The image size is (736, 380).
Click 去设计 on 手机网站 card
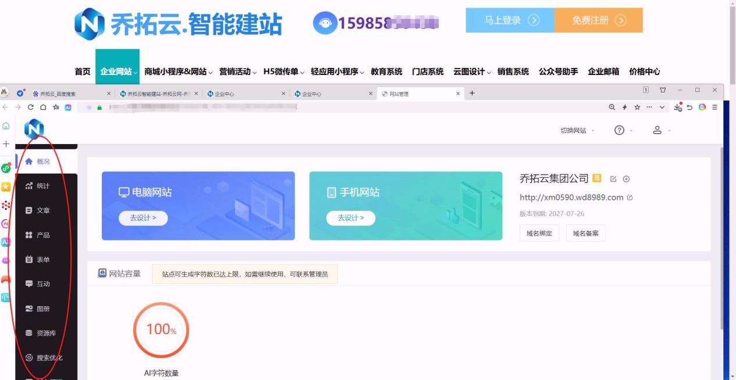351,218
